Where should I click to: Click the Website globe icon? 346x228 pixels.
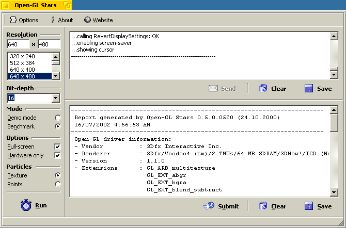(x=87, y=20)
